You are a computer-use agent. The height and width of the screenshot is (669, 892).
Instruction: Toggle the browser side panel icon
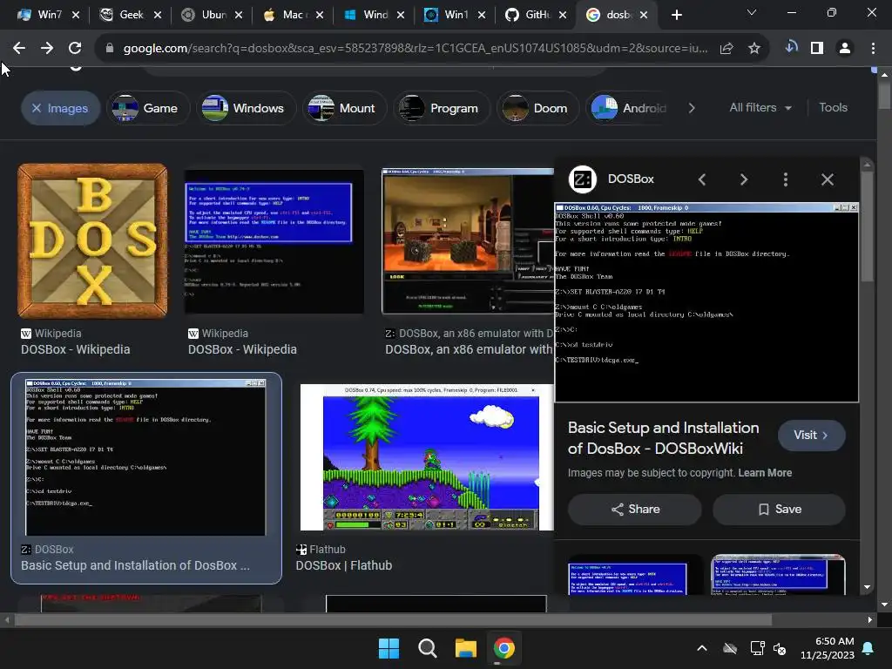(x=817, y=49)
